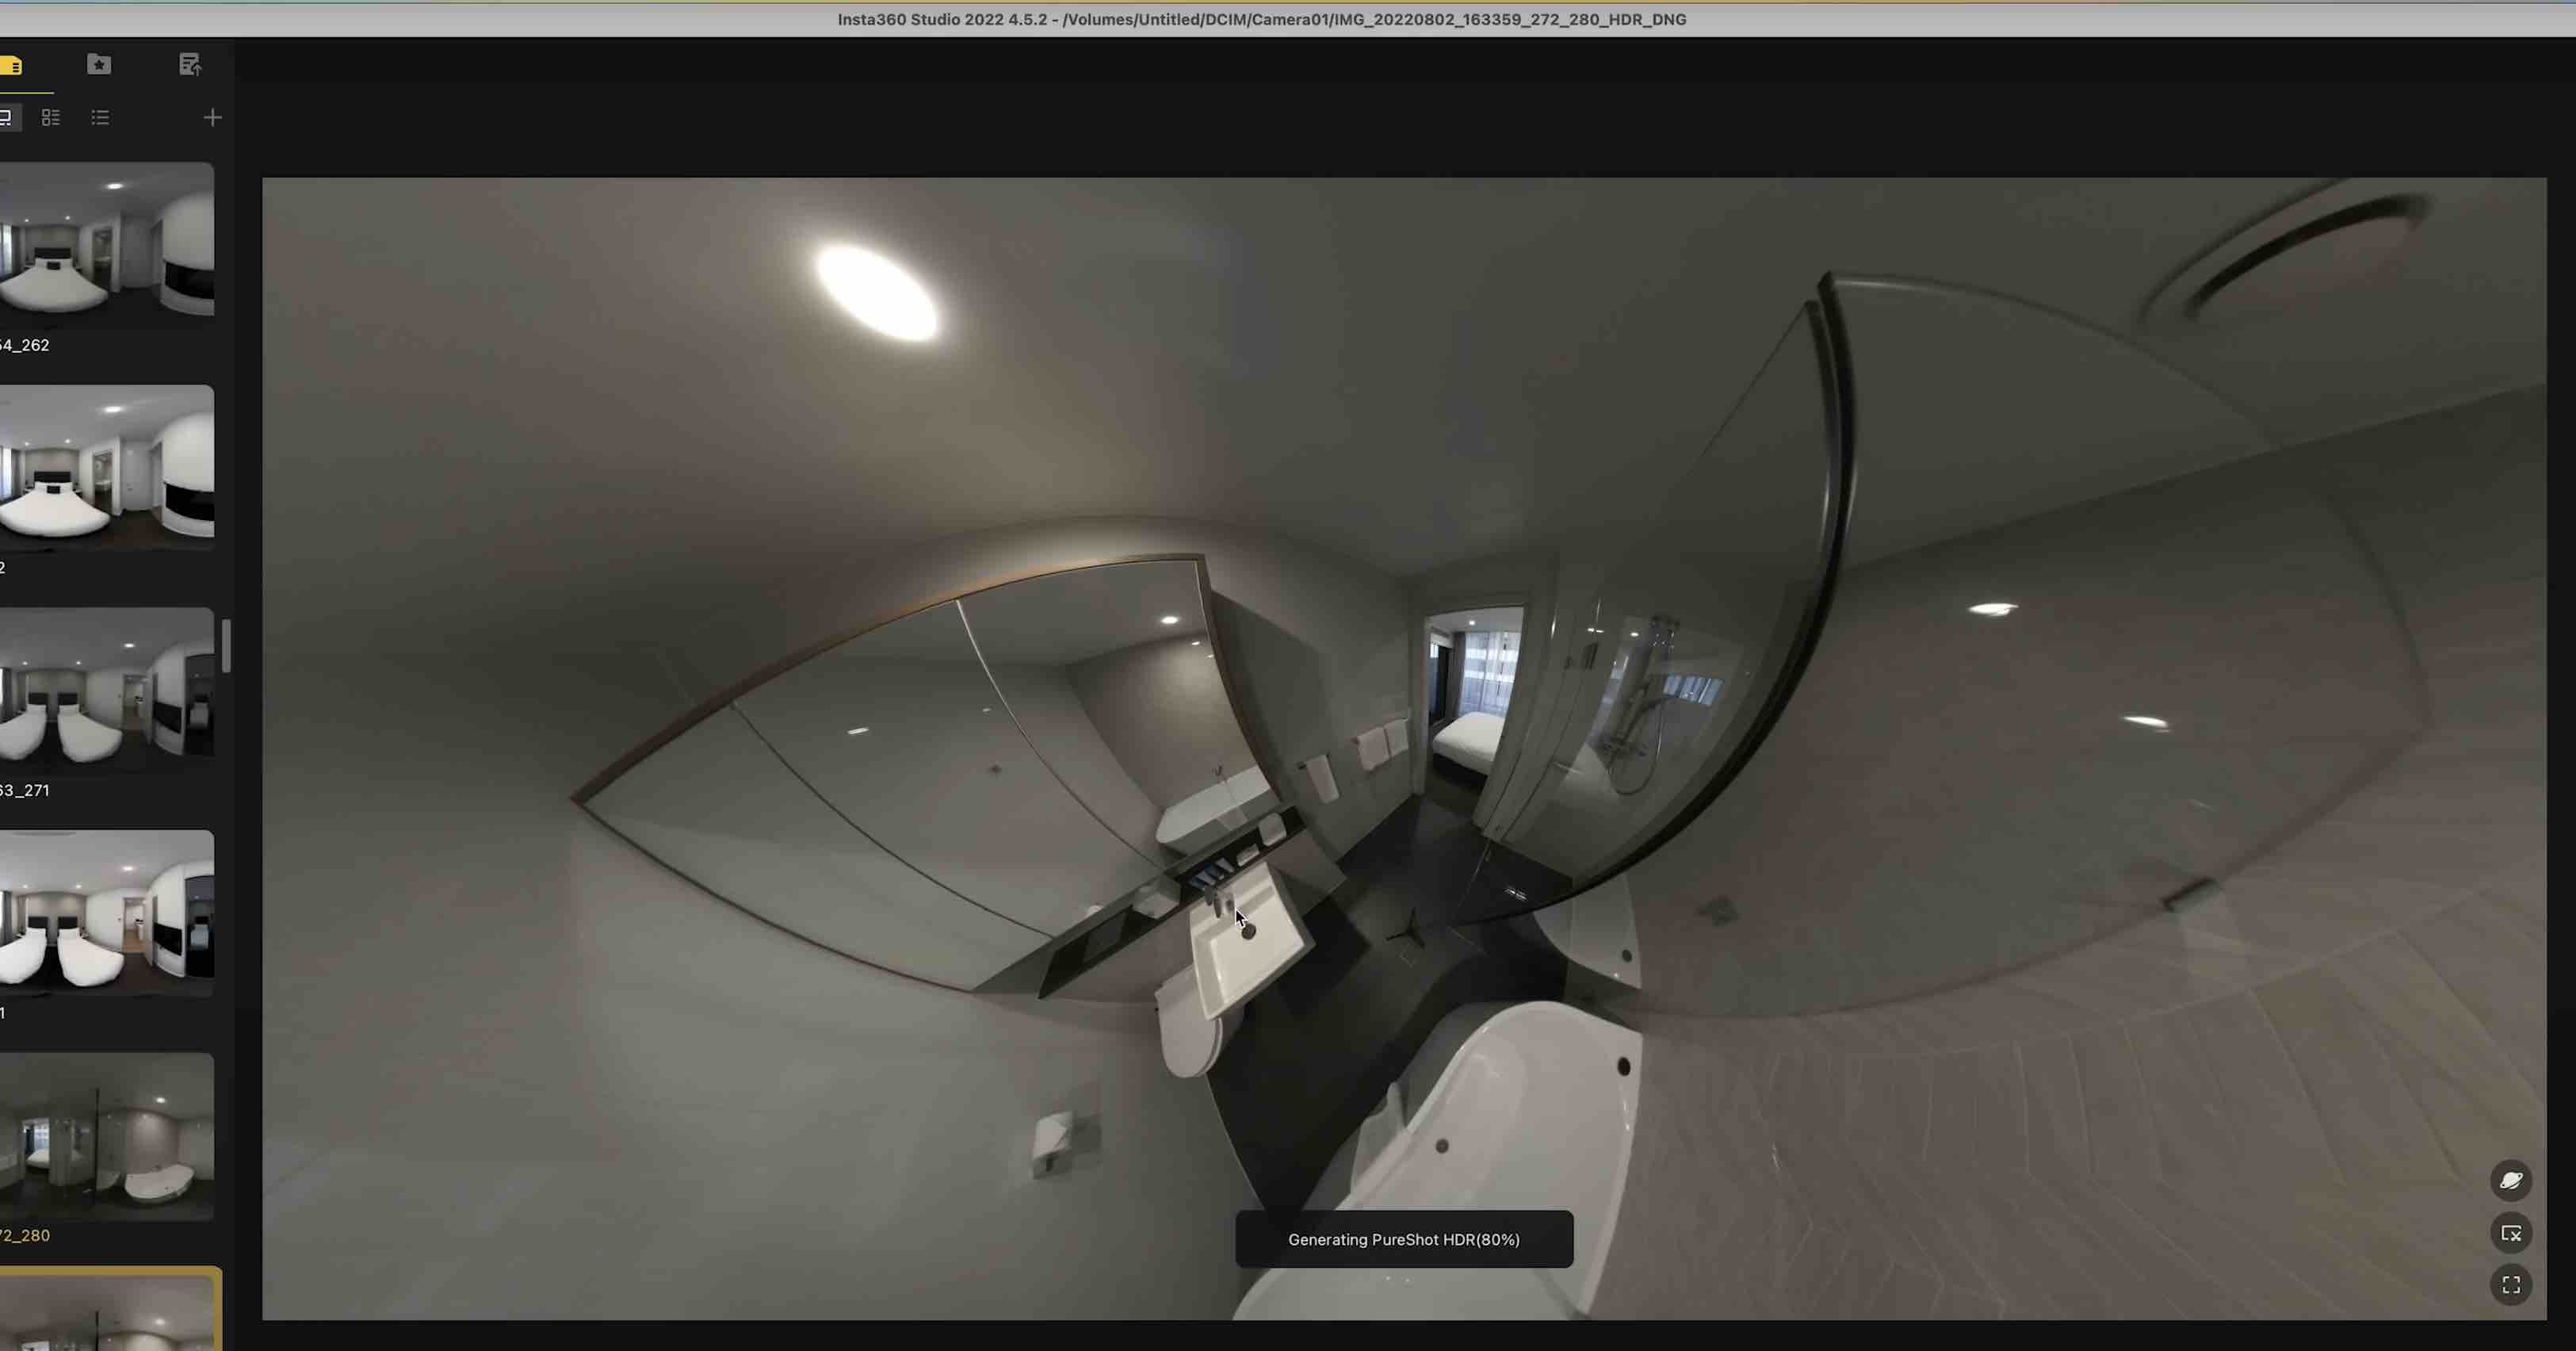This screenshot has width=2576, height=1351.
Task: Switch to tiny planet view mode
Action: 2510,1181
